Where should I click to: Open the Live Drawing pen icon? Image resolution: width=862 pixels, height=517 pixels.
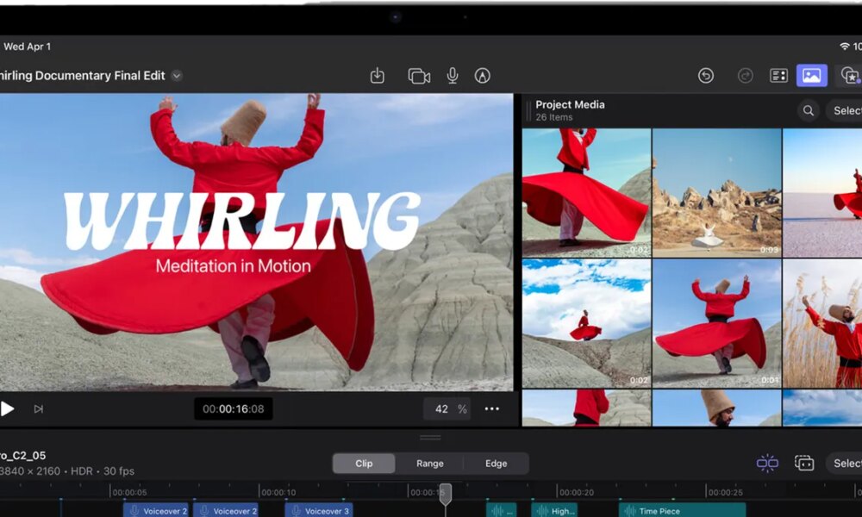[x=483, y=76]
